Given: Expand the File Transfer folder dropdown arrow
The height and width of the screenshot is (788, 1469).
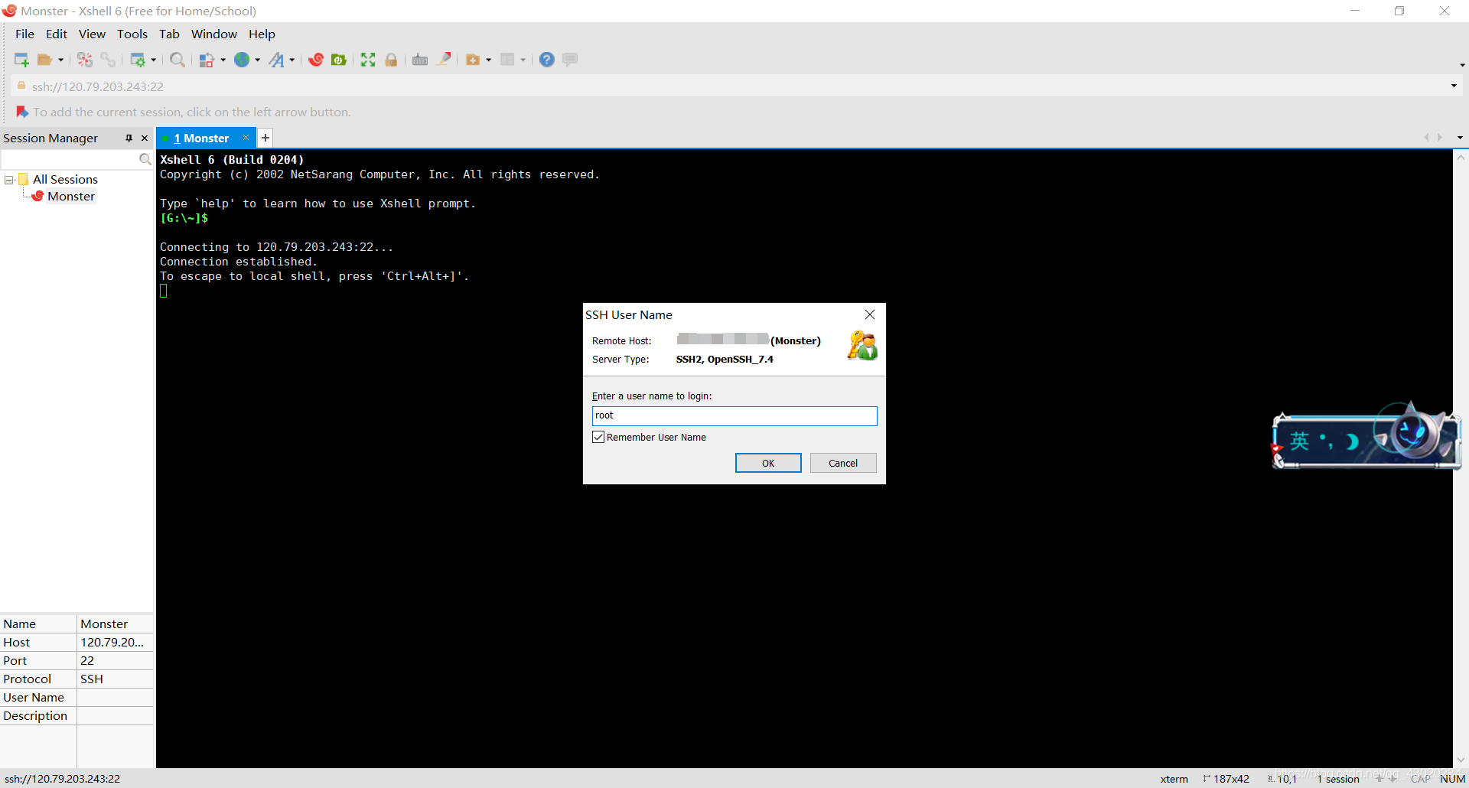Looking at the screenshot, I should click(489, 60).
